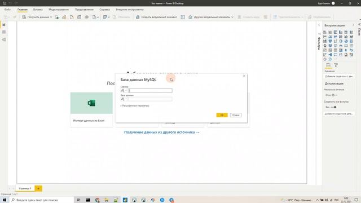Collapse the Визуализации pane with right chevron
361x203 pixels.
pyautogui.click(x=353, y=25)
